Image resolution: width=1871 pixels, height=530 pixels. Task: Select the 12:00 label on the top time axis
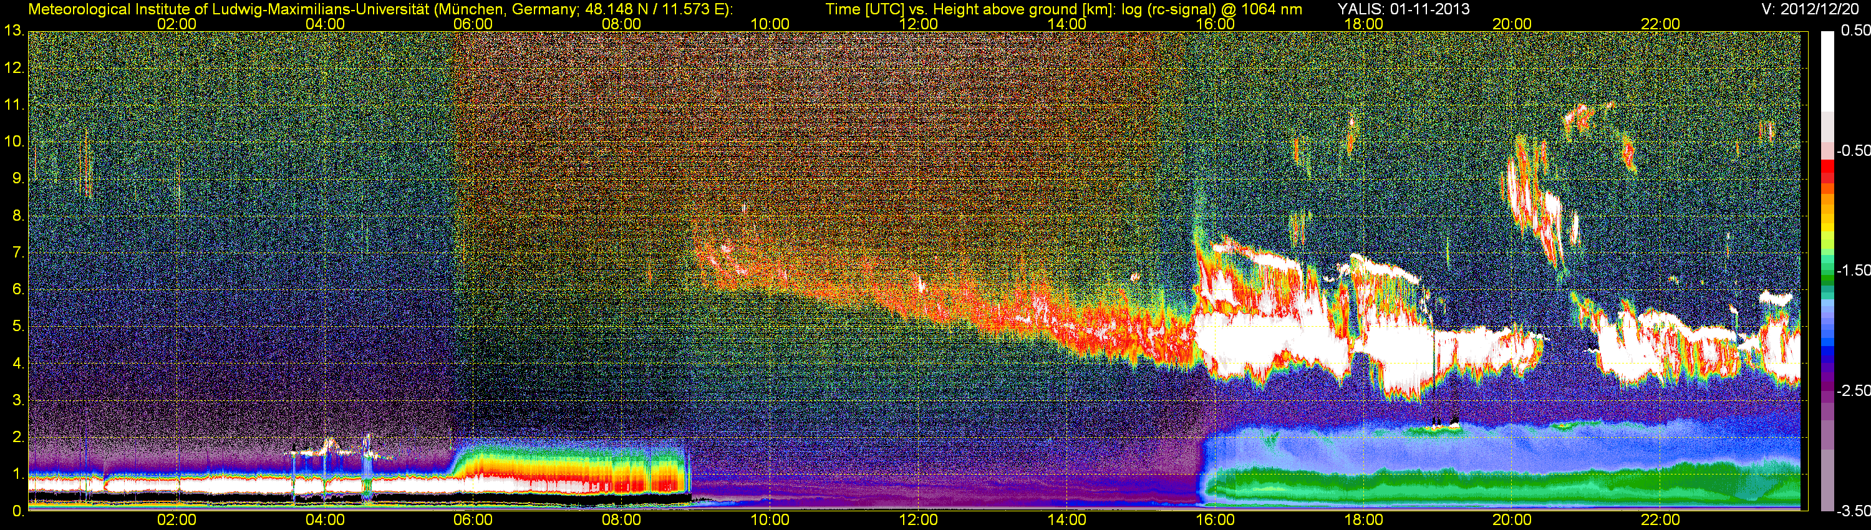918,24
